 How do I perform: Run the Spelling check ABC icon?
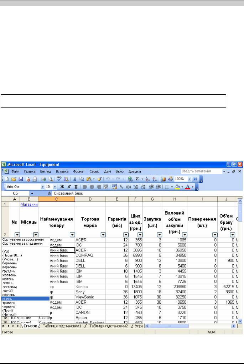[x=59, y=179]
